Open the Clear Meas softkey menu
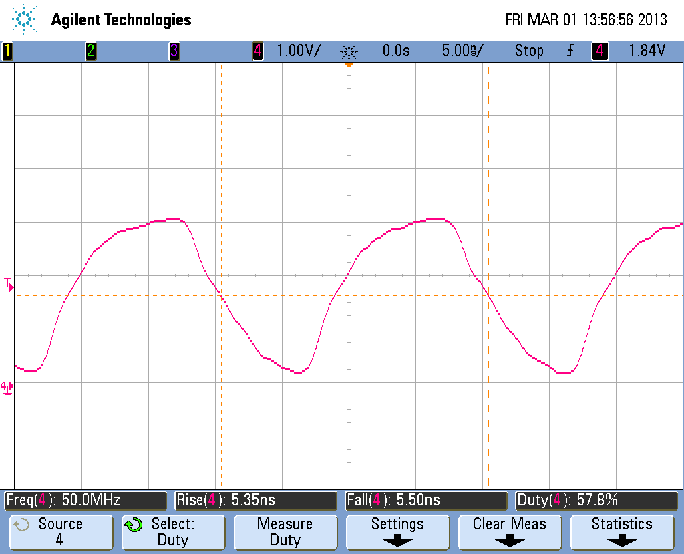Screen dimensions: 684x554 point(510,532)
